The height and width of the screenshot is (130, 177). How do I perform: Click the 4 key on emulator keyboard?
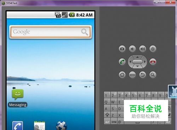coord(127,95)
